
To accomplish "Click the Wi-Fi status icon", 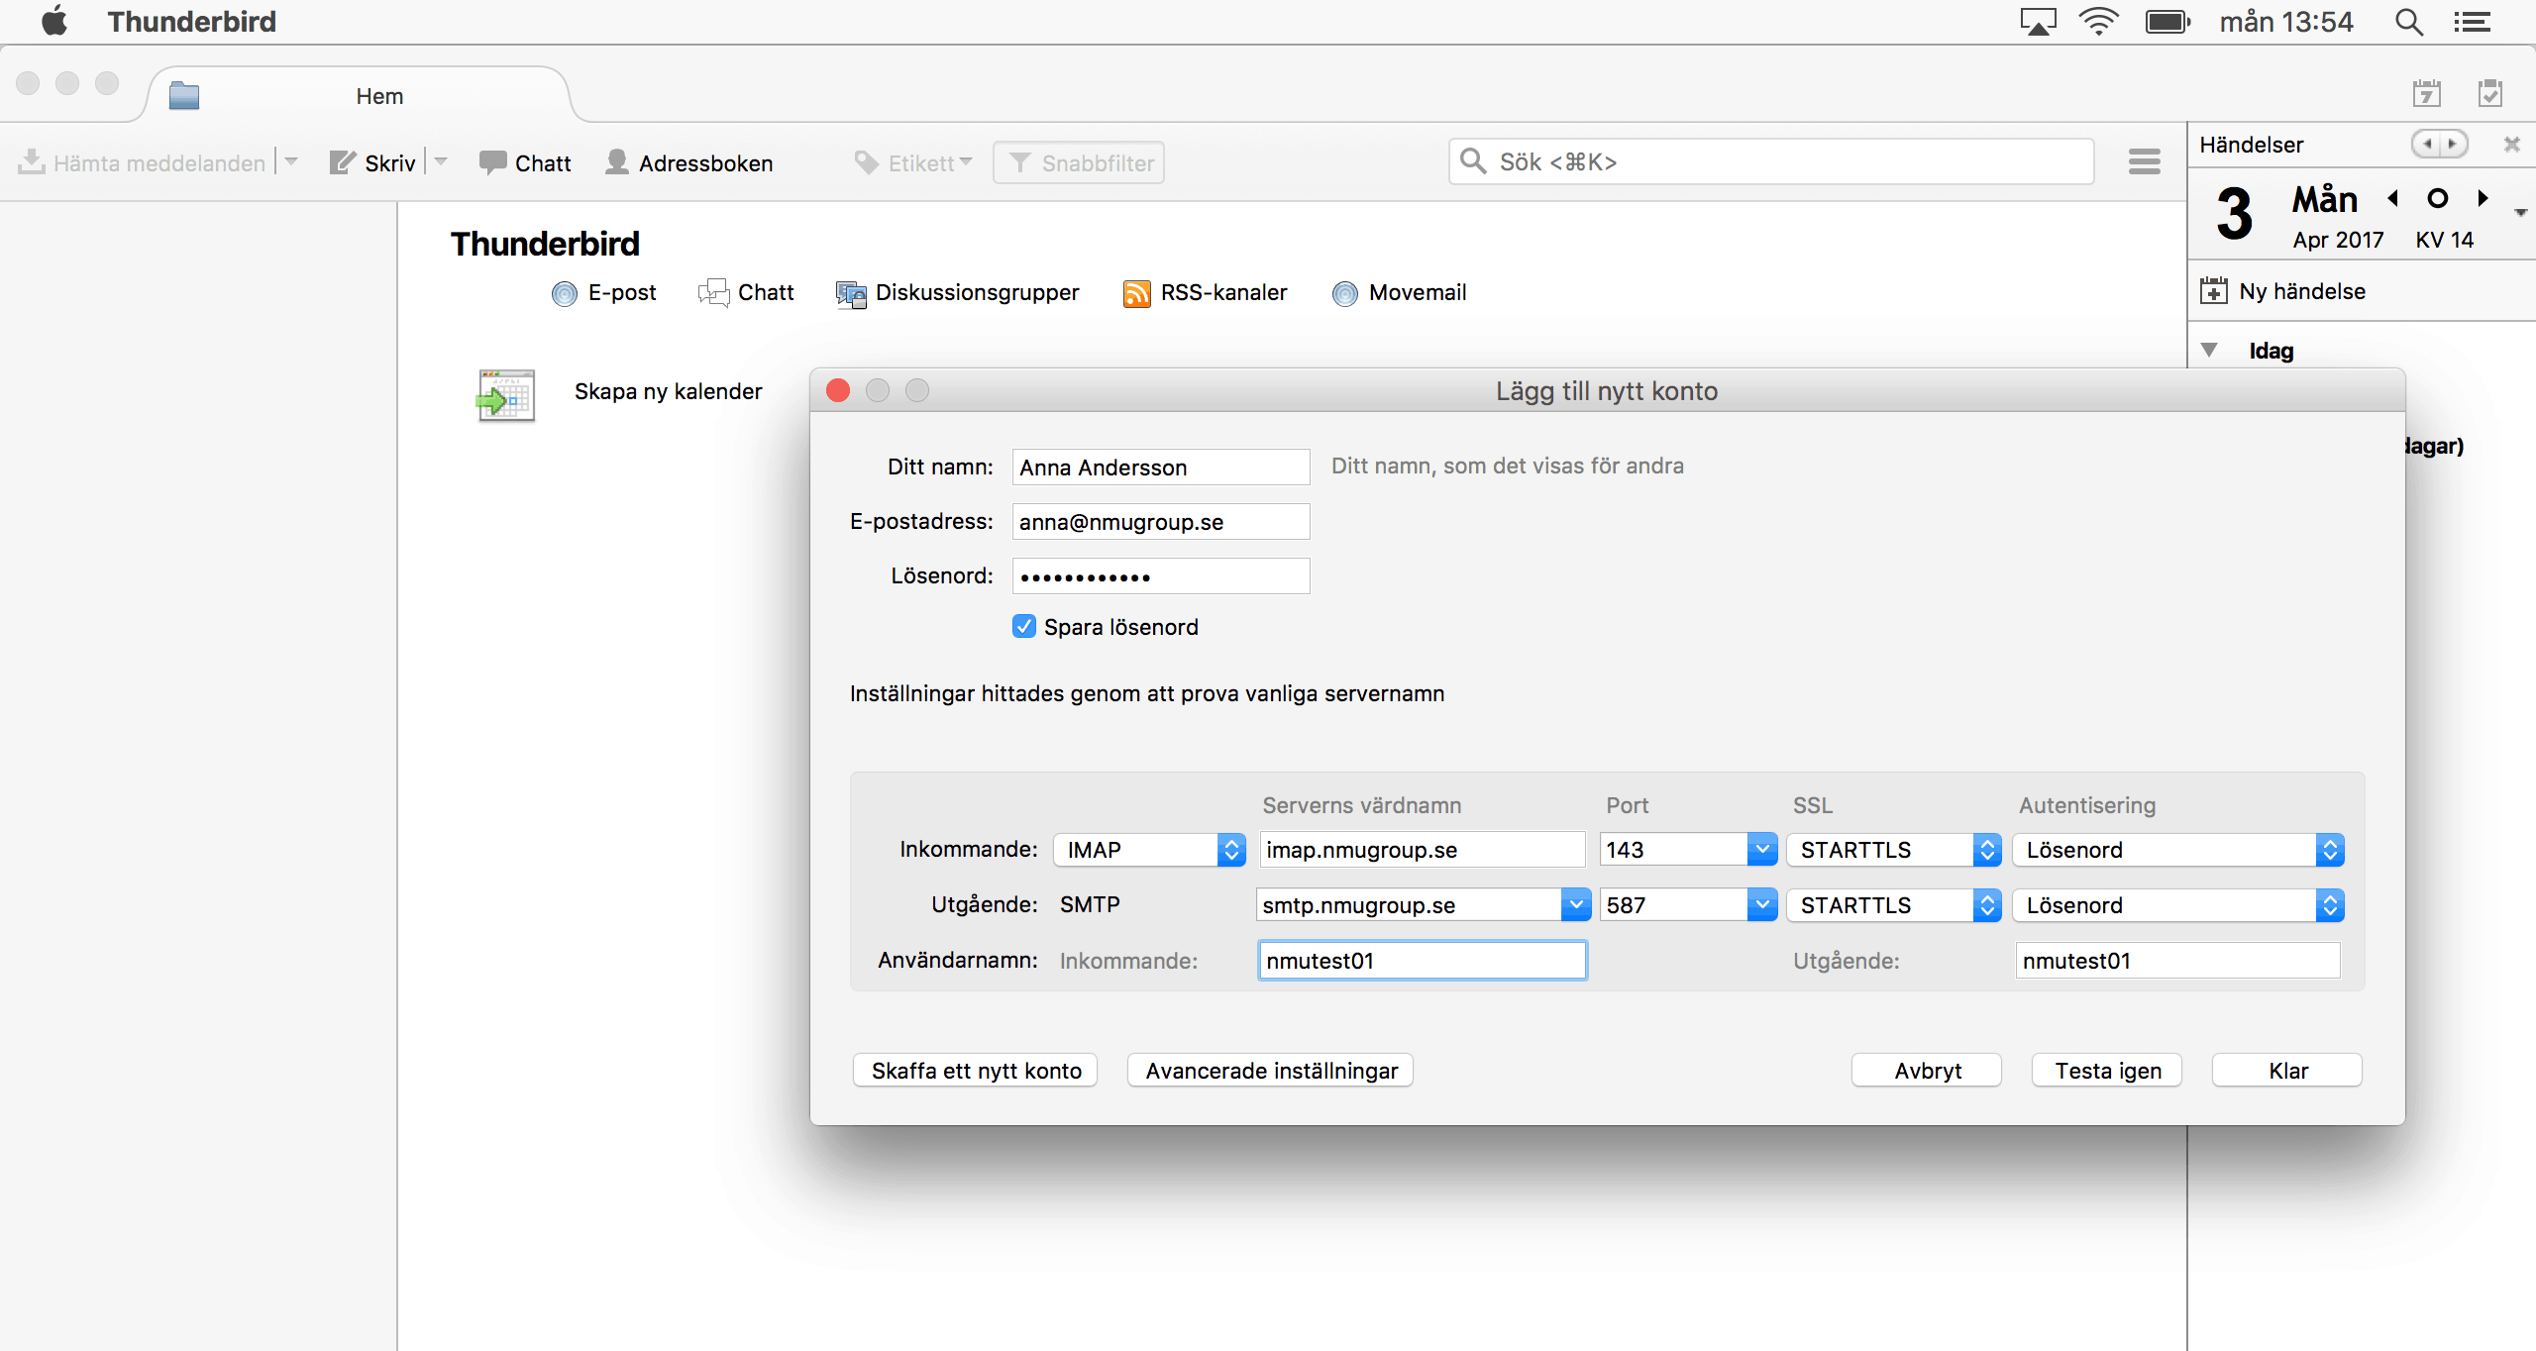I will pyautogui.click(x=2098, y=21).
